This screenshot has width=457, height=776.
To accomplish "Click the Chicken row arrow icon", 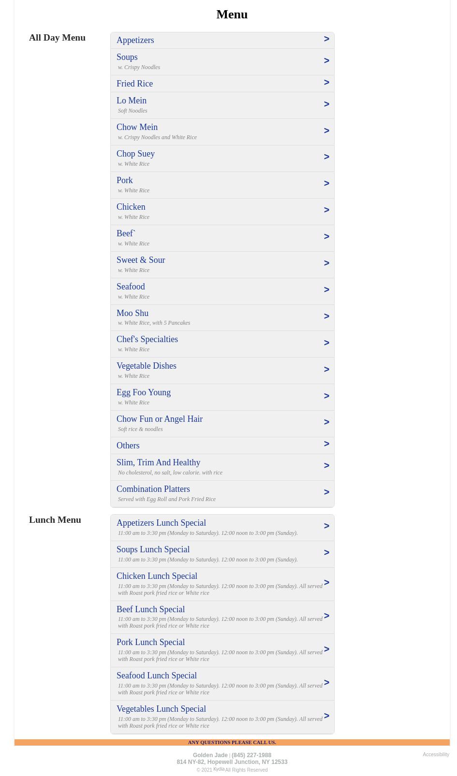I will pos(326,210).
